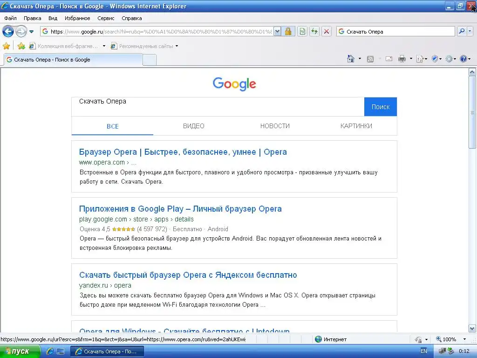This screenshot has height=358, width=477.
Task: Open the Справка menu
Action: [132, 18]
